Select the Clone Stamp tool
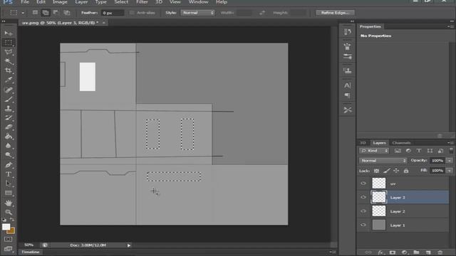Screen dimensions: 456x256 [x=8, y=109]
